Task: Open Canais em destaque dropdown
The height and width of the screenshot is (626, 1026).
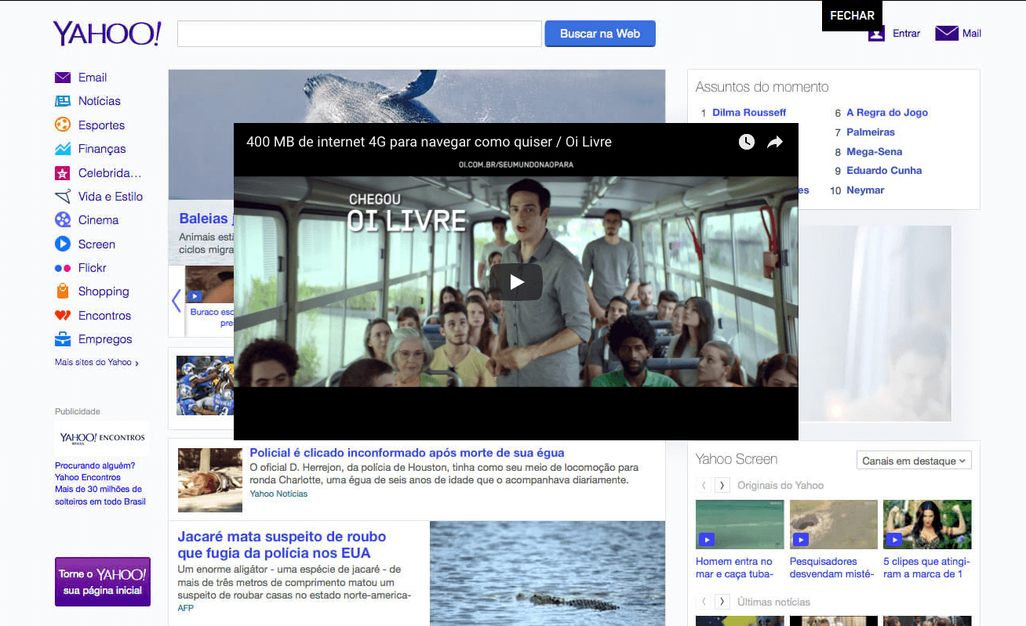Action: pos(914,461)
